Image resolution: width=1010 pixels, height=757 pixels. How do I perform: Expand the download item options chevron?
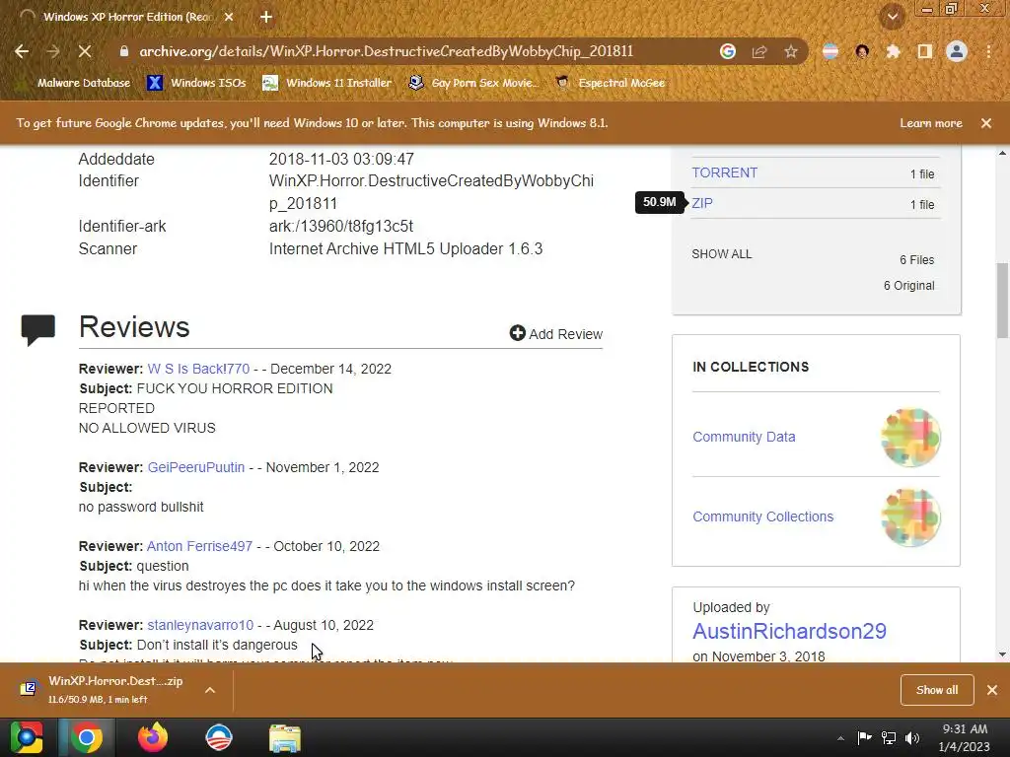pyautogui.click(x=210, y=690)
